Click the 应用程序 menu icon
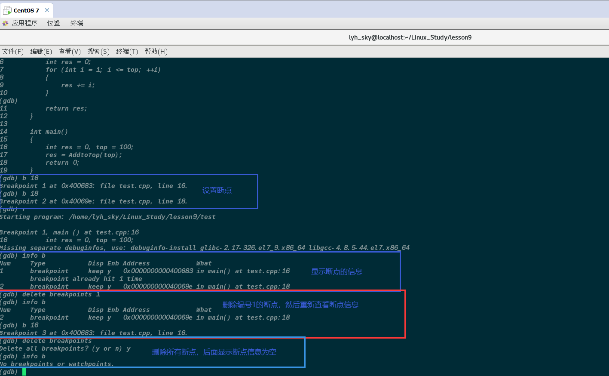Viewport: 609px width, 376px height. pyautogui.click(x=5, y=23)
